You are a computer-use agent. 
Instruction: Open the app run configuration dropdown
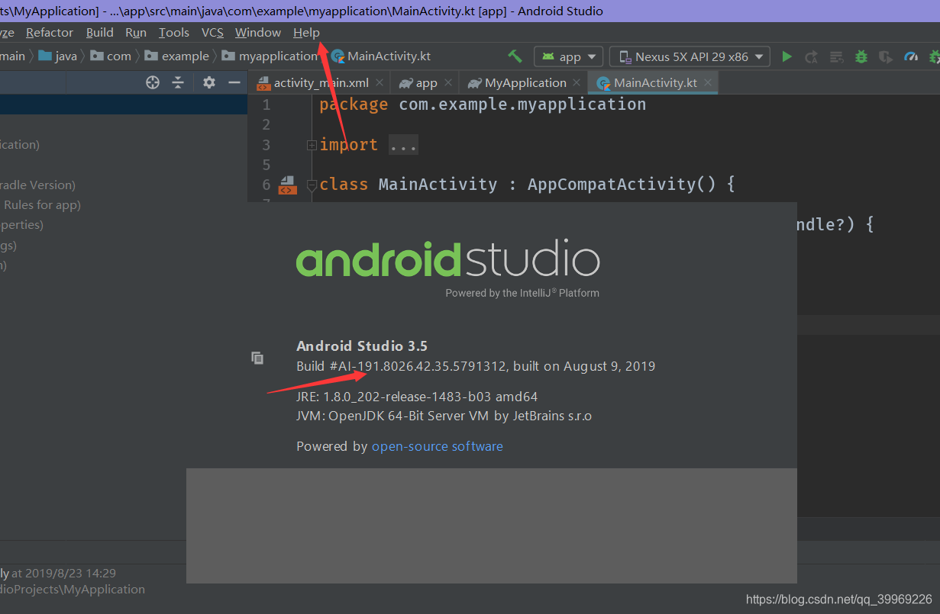coord(568,56)
